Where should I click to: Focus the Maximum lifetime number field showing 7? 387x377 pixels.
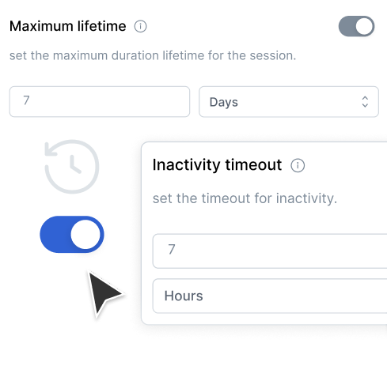pyautogui.click(x=100, y=102)
